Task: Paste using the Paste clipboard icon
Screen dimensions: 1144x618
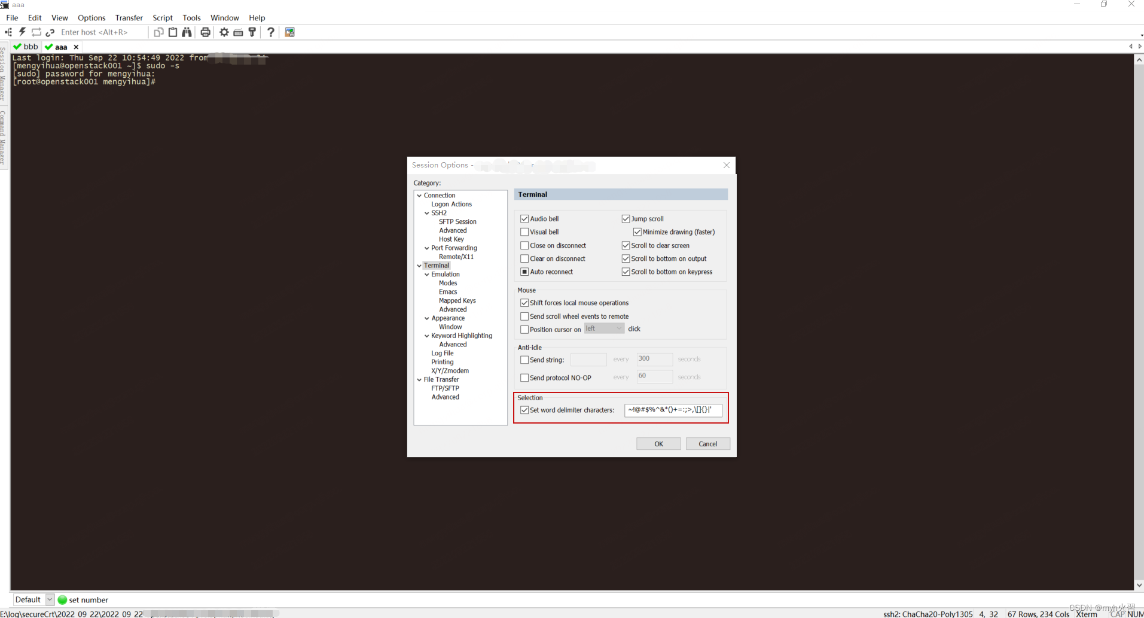Action: pyautogui.click(x=173, y=32)
